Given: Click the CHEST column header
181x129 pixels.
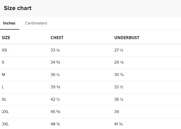Looking at the screenshot, I should coord(57,38).
